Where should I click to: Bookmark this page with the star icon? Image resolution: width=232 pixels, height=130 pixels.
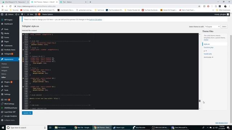coord(199,6)
